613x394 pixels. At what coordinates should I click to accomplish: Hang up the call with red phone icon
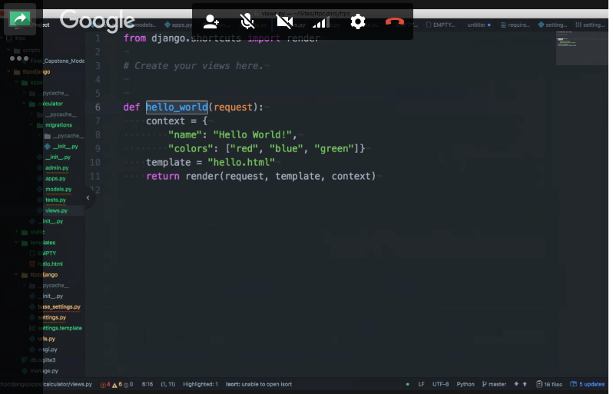(x=395, y=22)
